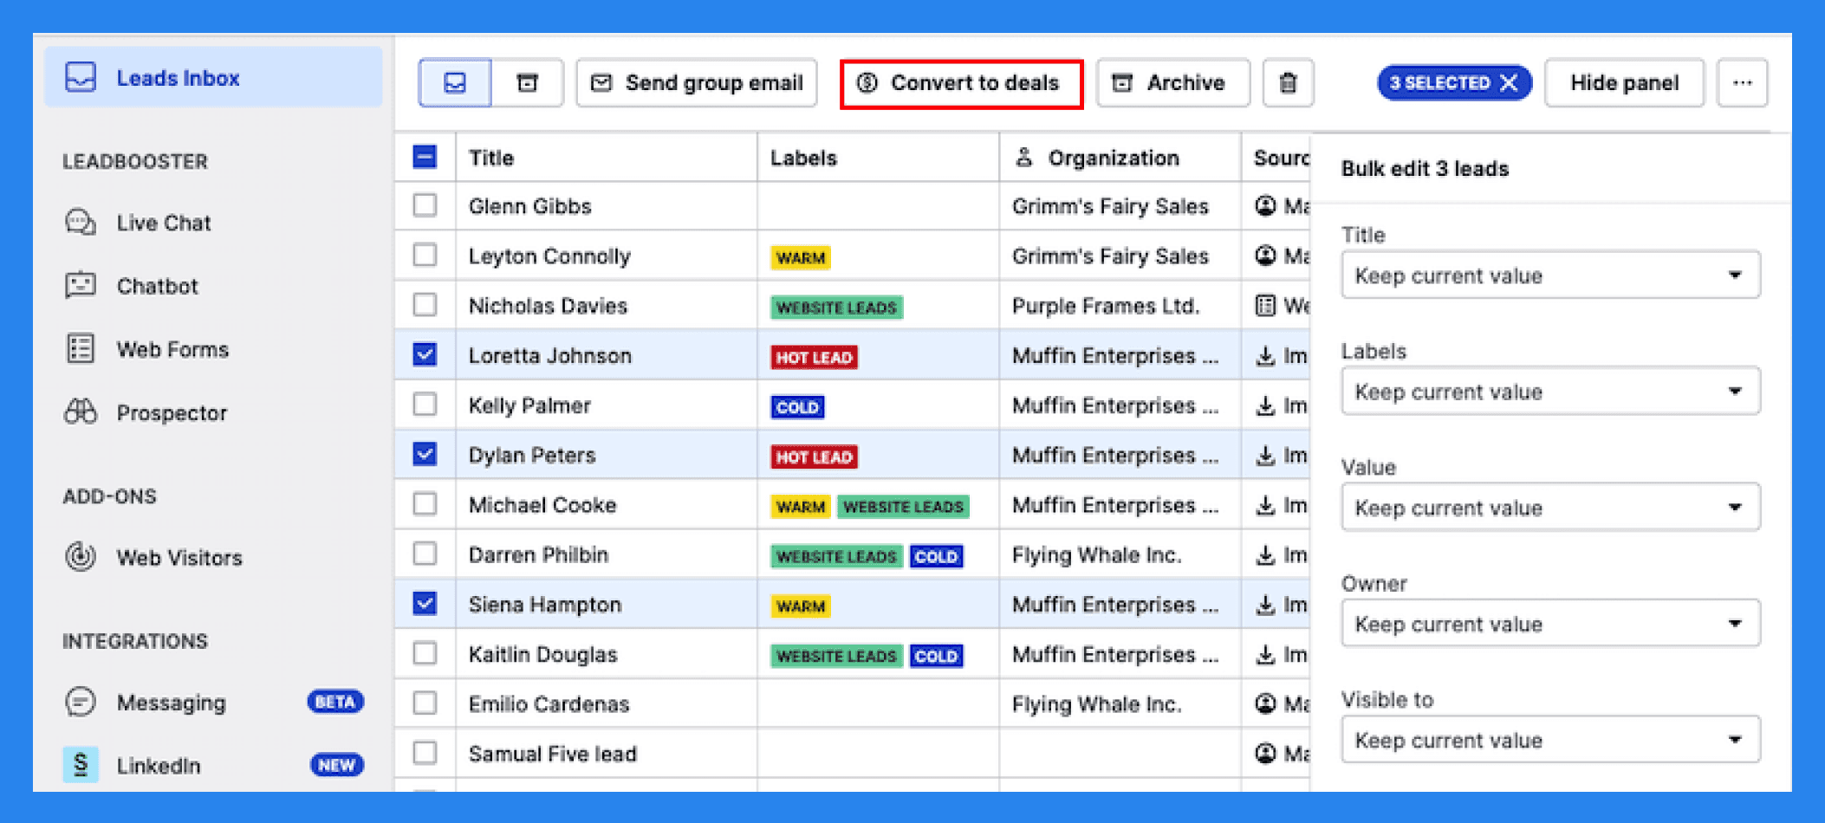Click the Labels column header
The image size is (1825, 823).
[803, 158]
